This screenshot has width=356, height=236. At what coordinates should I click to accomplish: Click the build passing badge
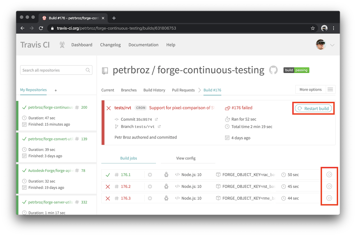pos(296,70)
